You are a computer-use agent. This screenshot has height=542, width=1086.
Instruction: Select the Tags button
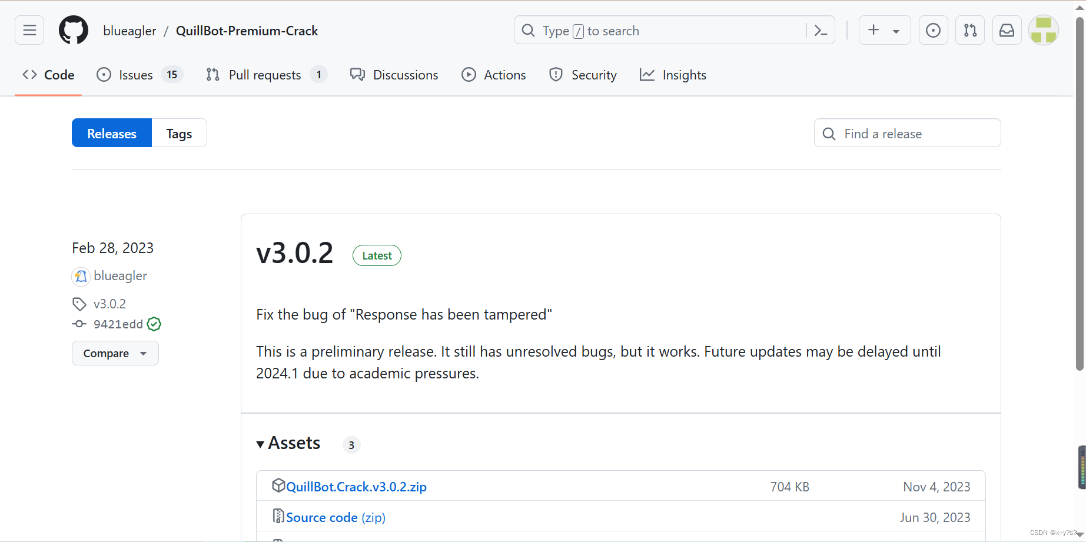pos(179,133)
